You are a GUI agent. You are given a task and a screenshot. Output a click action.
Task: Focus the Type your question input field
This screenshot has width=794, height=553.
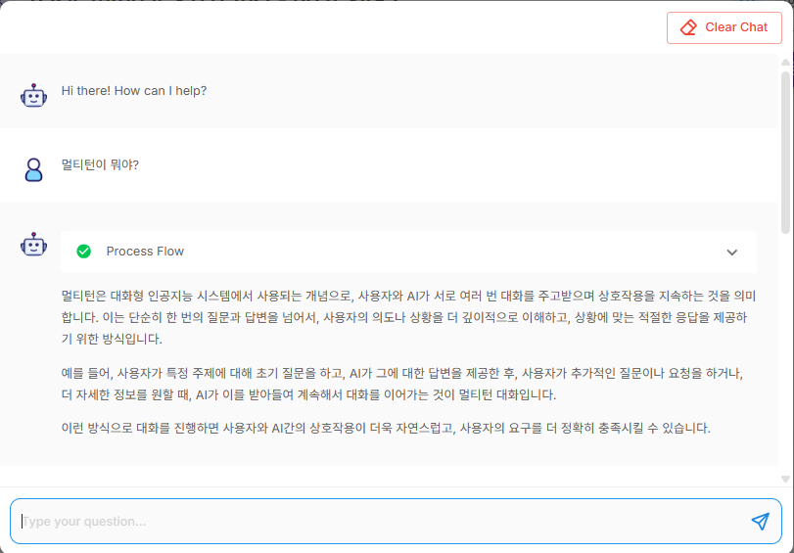(372, 521)
